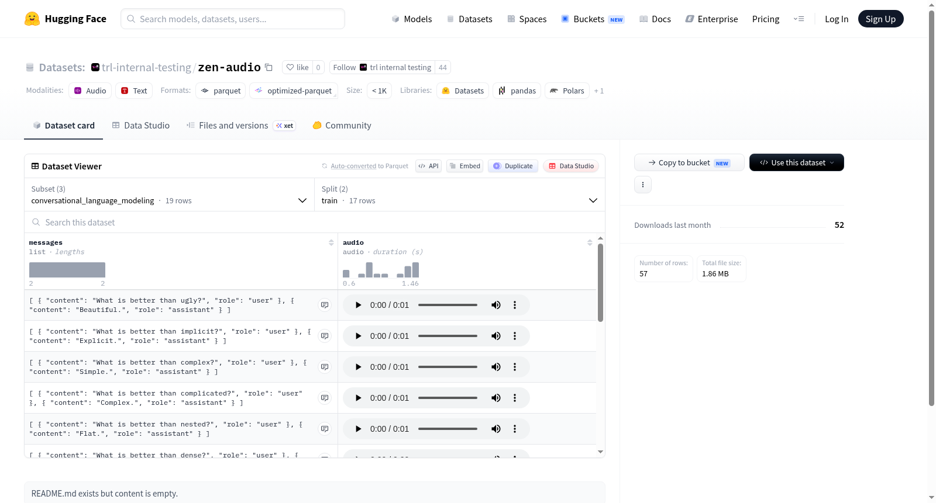Viewport: 936px width, 503px height.
Task: Mute the audio in the complex row
Action: click(x=496, y=367)
